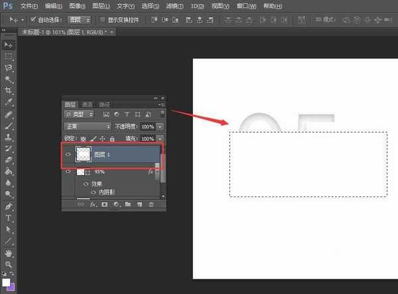
Task: Select the Horizontal Type tool
Action: pyautogui.click(x=9, y=218)
